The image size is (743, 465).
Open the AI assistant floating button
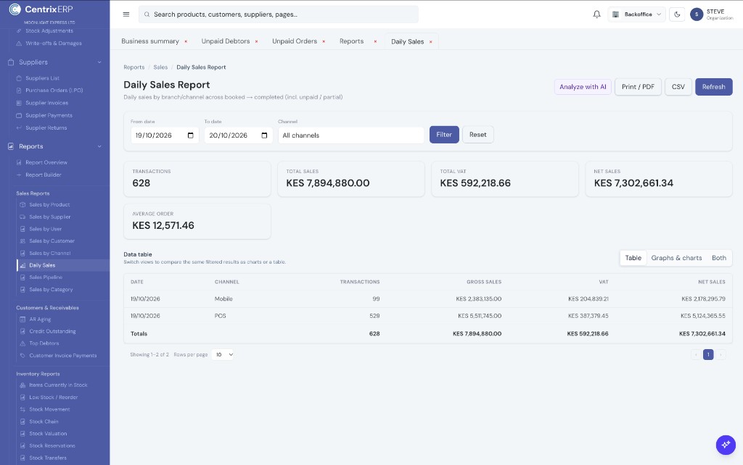pyautogui.click(x=726, y=445)
